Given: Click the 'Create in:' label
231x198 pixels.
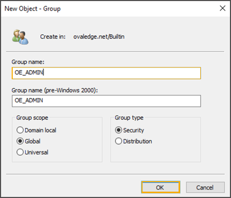Looking at the screenshot, I should click(x=52, y=36).
